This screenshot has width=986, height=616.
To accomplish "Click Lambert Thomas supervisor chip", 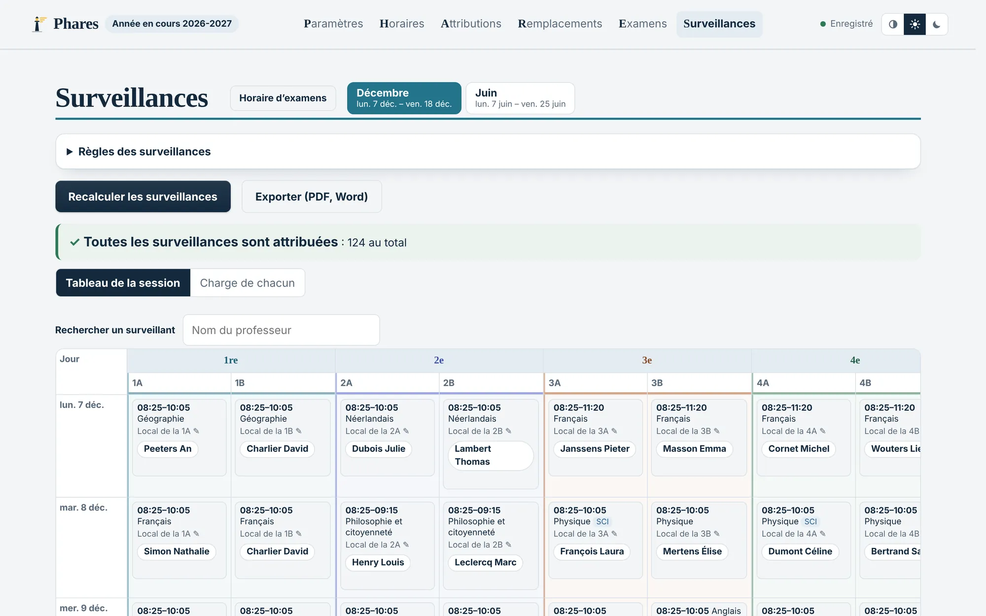I will [x=491, y=455].
